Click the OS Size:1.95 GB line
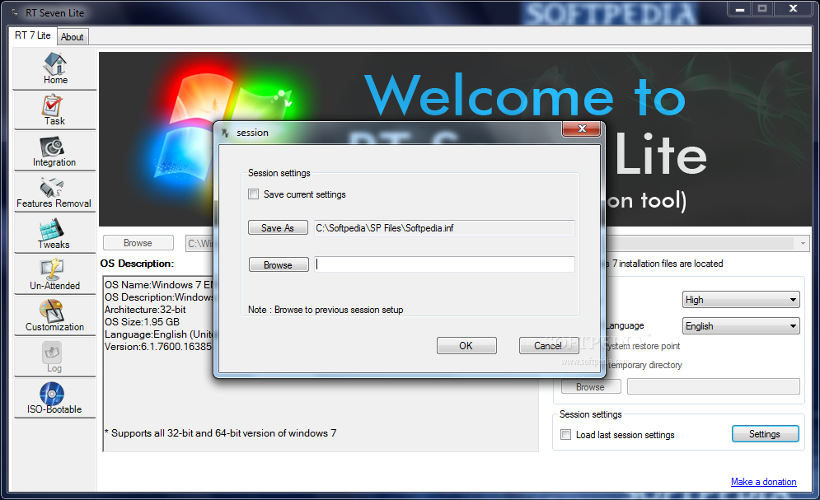The width and height of the screenshot is (820, 500). [x=143, y=322]
